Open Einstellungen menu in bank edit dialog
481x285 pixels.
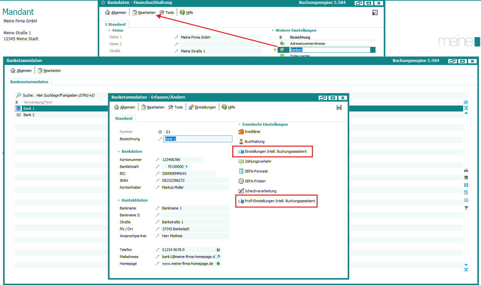coord(202,107)
